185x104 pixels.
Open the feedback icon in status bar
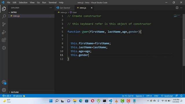point(177,96)
